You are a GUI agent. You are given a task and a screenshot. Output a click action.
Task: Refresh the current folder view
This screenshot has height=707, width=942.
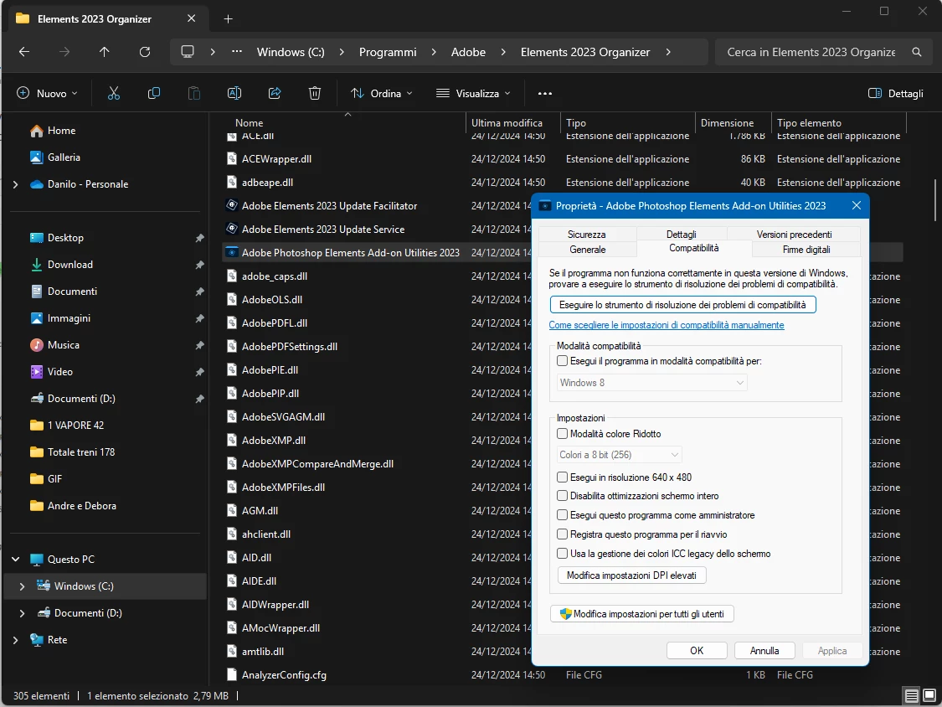tap(145, 52)
